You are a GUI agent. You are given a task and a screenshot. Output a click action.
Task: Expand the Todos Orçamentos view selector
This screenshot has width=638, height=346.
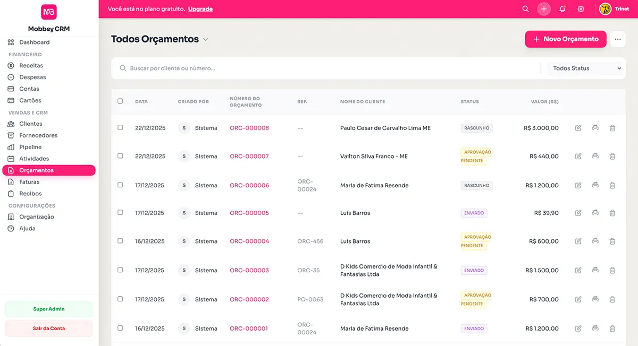pos(206,39)
